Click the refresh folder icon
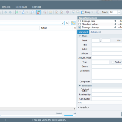This screenshot has height=122, width=122. pyautogui.click(x=67, y=23)
